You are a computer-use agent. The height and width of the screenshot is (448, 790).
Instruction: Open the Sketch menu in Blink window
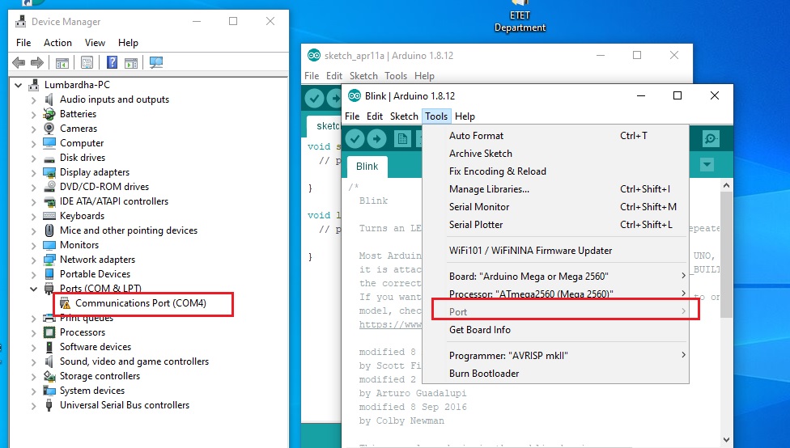[x=404, y=116]
